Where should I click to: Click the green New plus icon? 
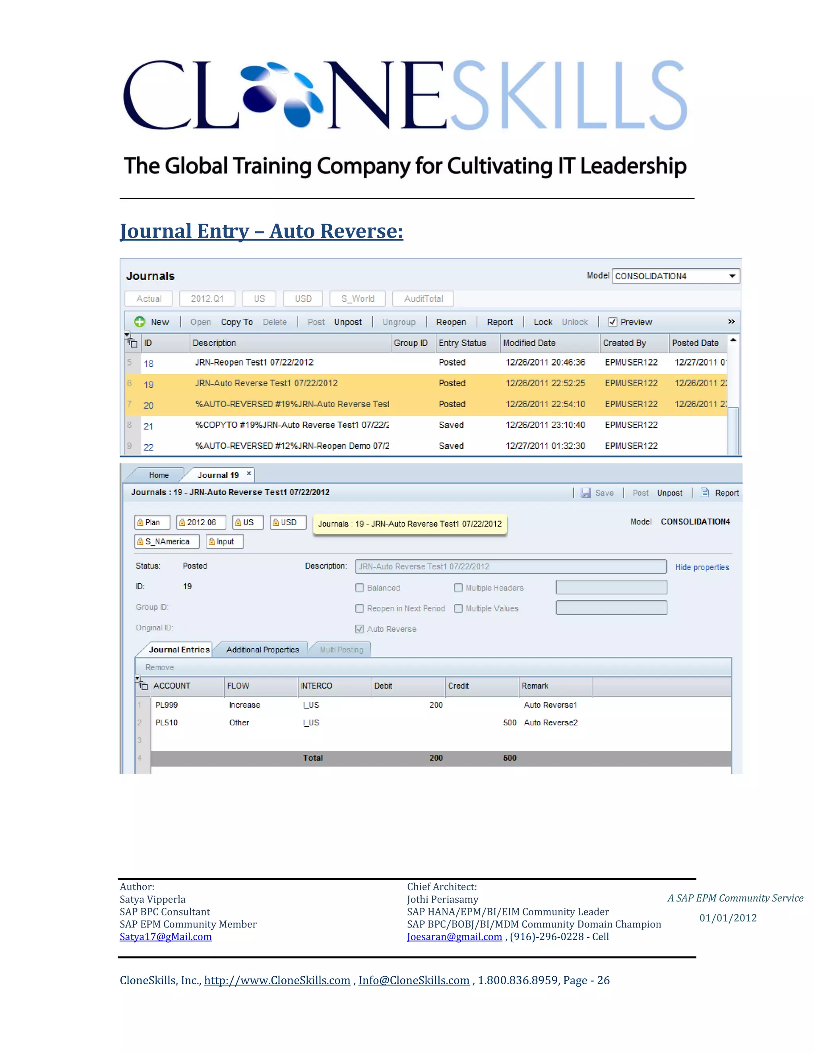pos(140,321)
